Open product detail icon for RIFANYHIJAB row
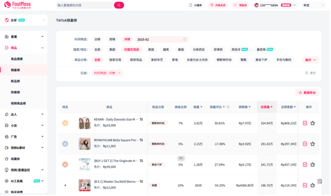This screenshot has height=196, width=331. click(x=305, y=144)
